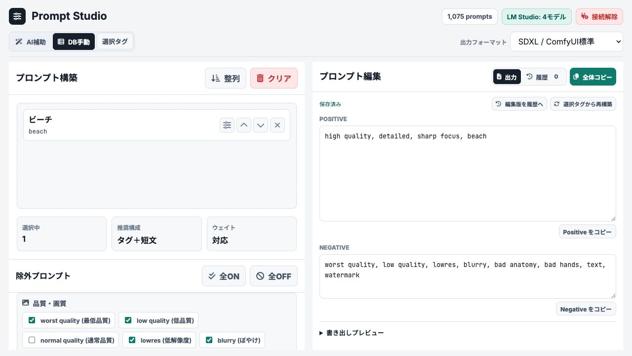Click the 品質・画質 image category icon

click(26, 303)
